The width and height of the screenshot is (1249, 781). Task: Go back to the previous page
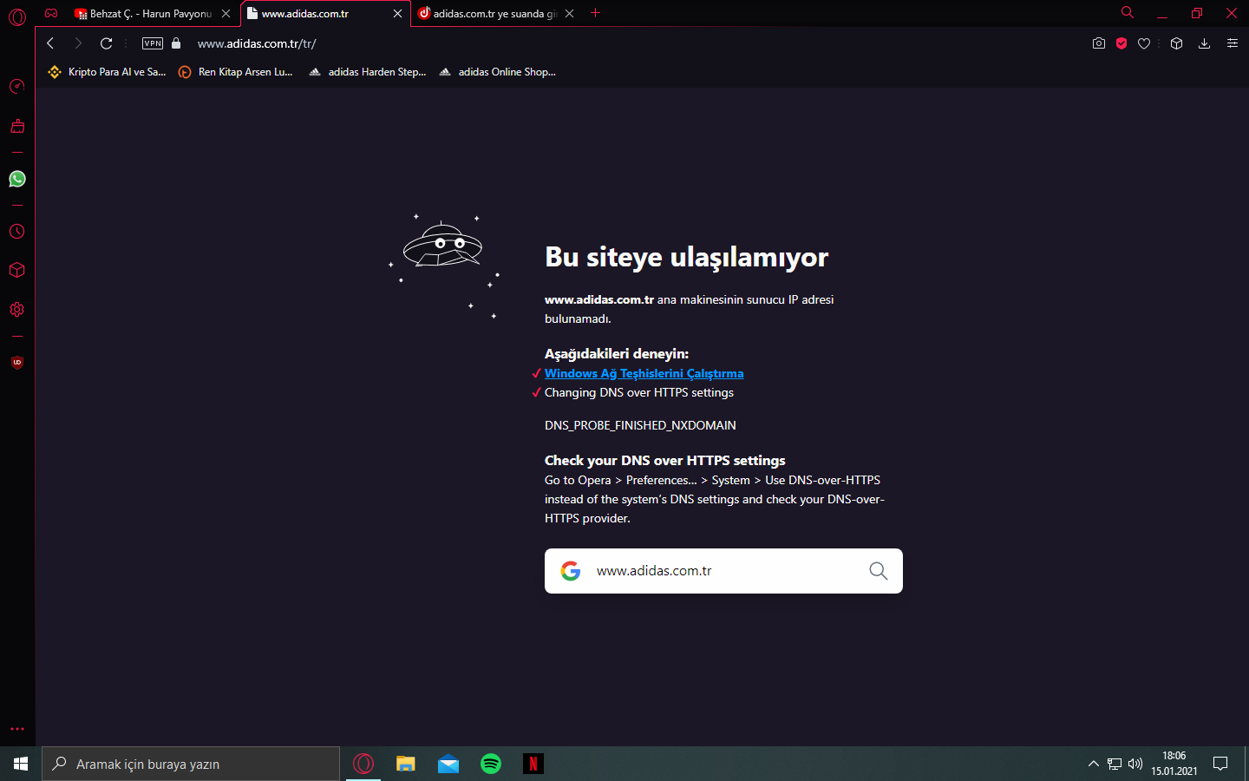pyautogui.click(x=50, y=43)
